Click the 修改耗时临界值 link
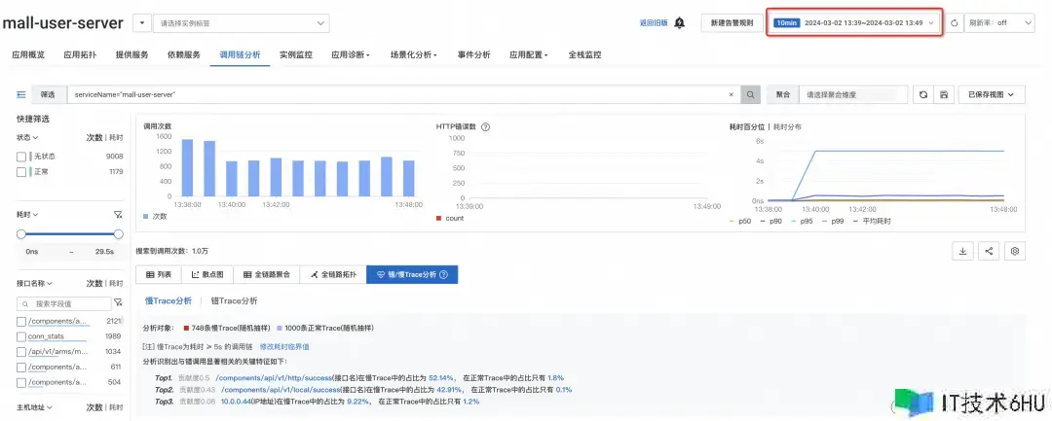Image resolution: width=1052 pixels, height=421 pixels. [x=284, y=345]
